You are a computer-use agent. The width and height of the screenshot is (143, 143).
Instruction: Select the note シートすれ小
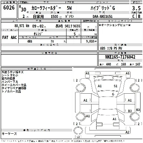tap(10, 75)
